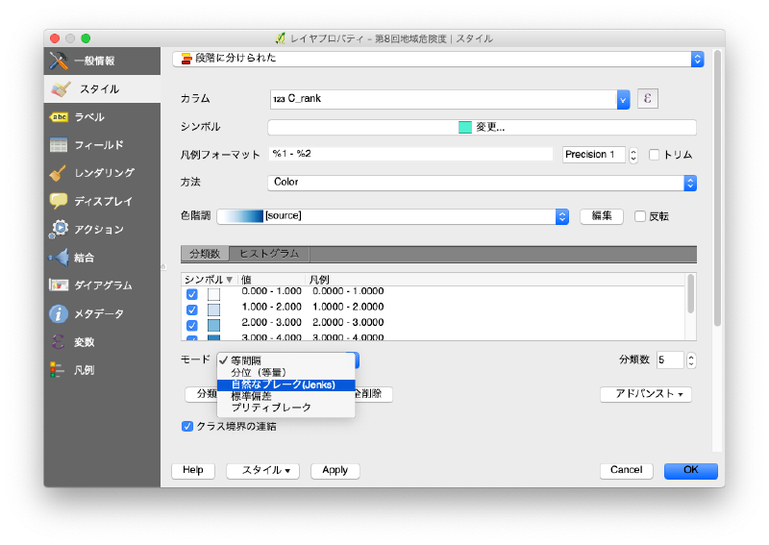This screenshot has width=769, height=545.
Task: Click the 凡例フォーマット %1 - %2 field
Action: click(x=411, y=154)
